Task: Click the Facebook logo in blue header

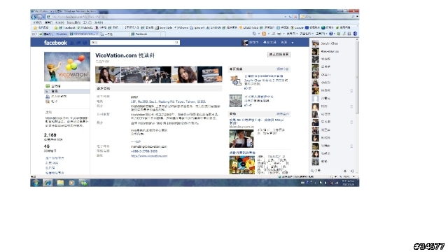Action: (55, 43)
